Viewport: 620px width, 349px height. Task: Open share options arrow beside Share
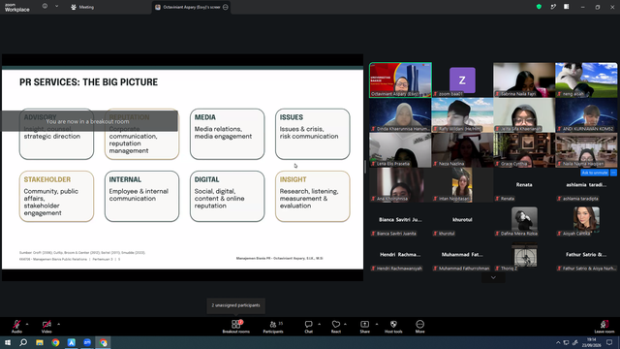[x=377, y=324]
